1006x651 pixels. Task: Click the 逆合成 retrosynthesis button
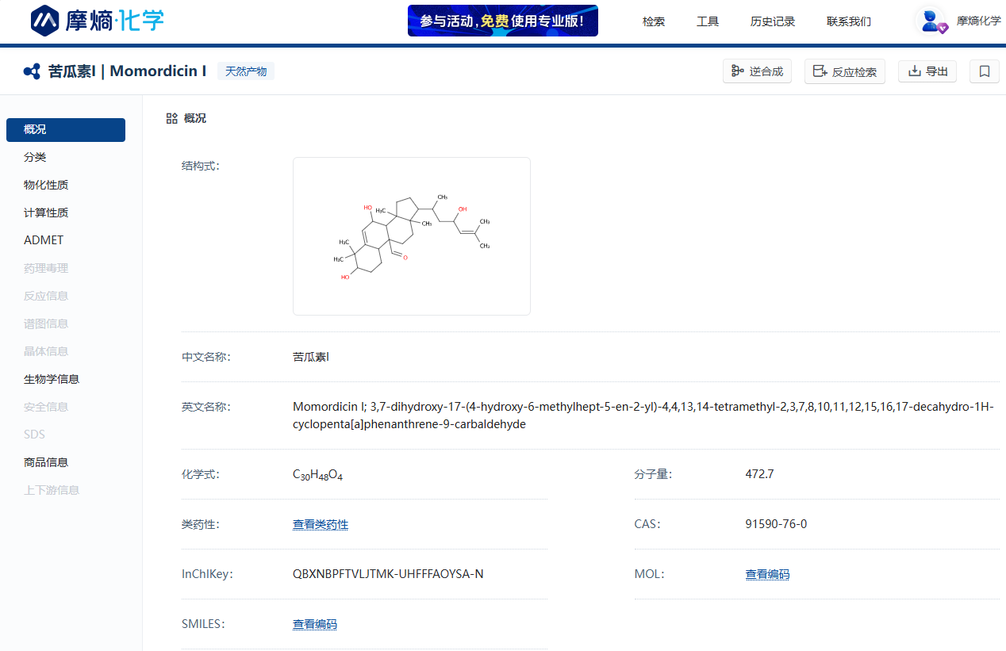[x=757, y=71]
